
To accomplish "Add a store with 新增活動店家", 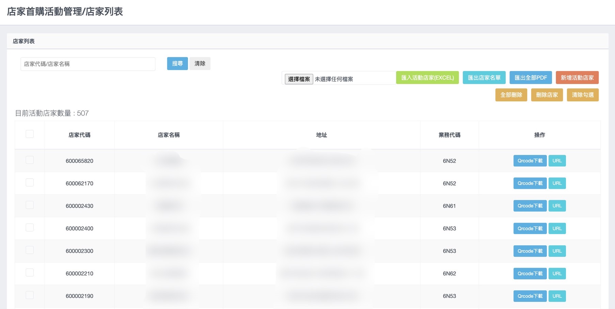I will tap(577, 78).
